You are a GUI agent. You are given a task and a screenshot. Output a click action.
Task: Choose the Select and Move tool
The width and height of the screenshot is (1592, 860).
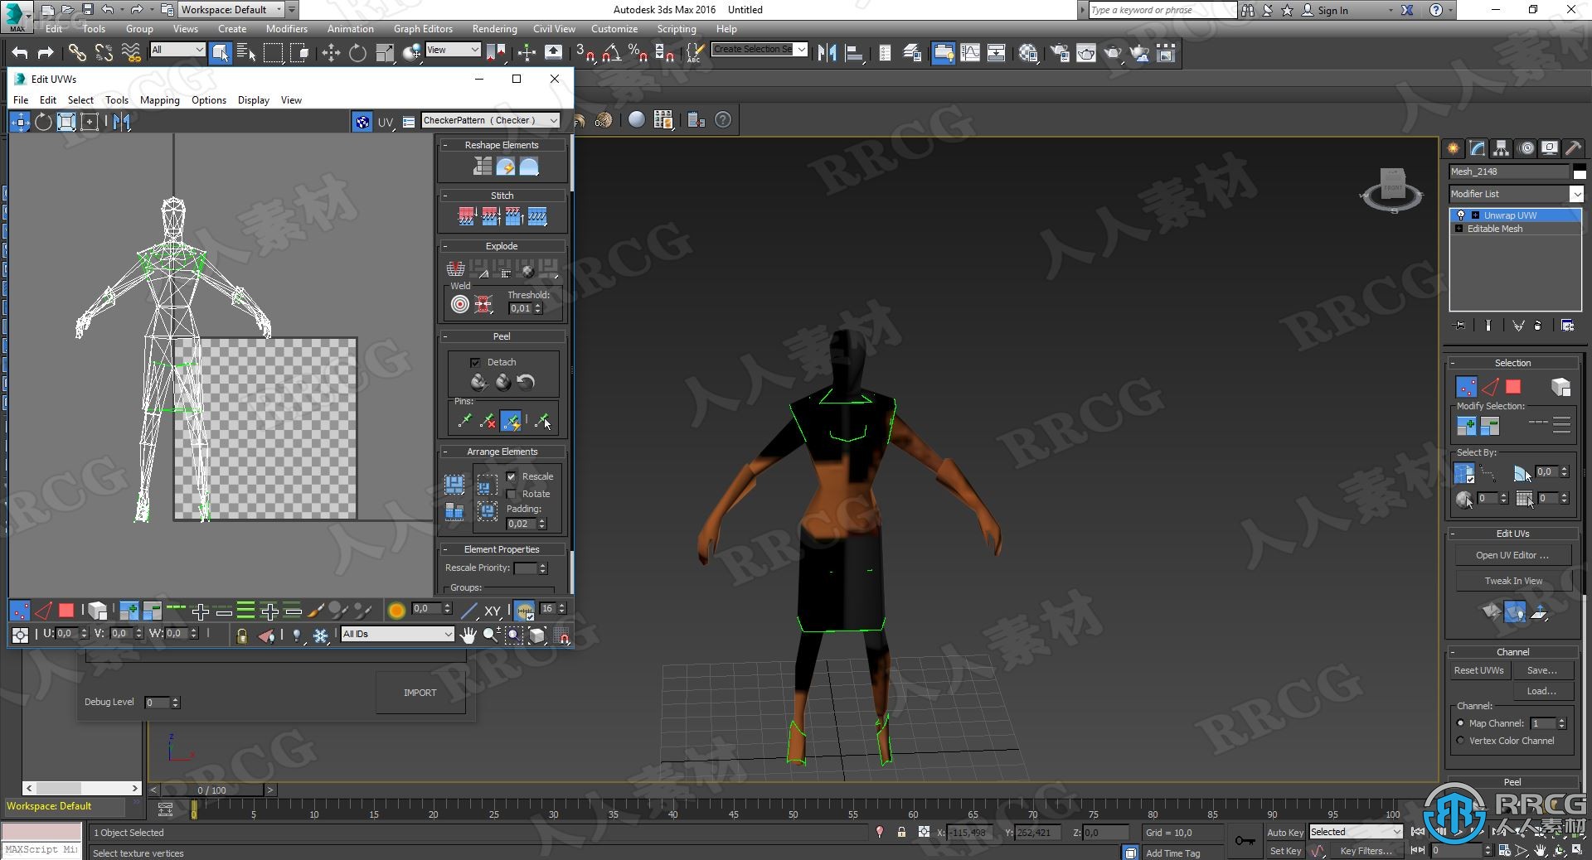click(331, 53)
